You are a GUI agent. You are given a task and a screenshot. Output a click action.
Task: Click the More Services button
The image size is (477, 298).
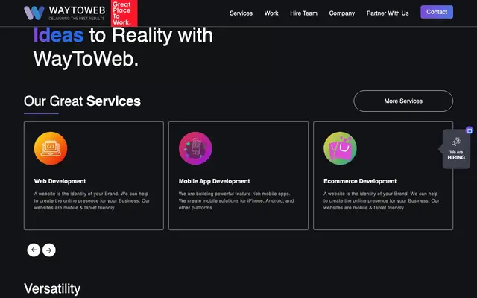tap(403, 101)
